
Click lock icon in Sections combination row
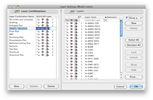[38, 46]
